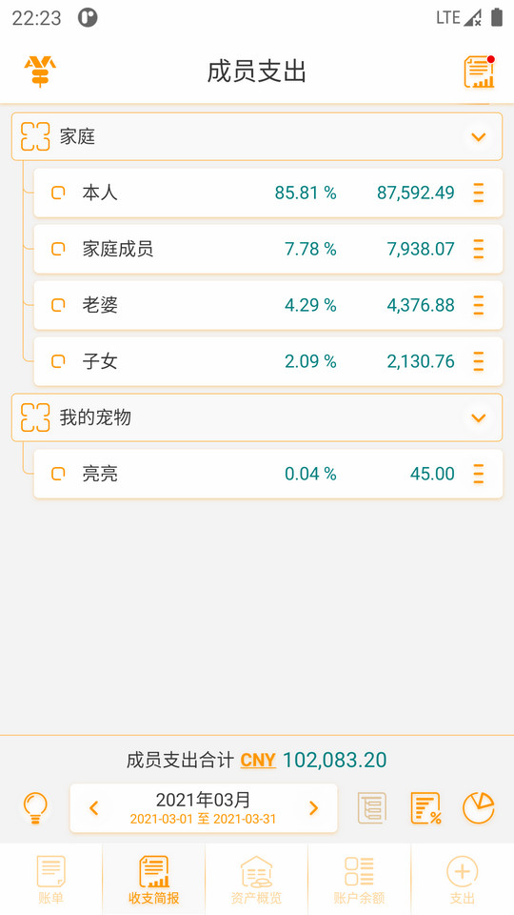Open the CNY currency selector
This screenshot has height=915, width=514.
258,761
